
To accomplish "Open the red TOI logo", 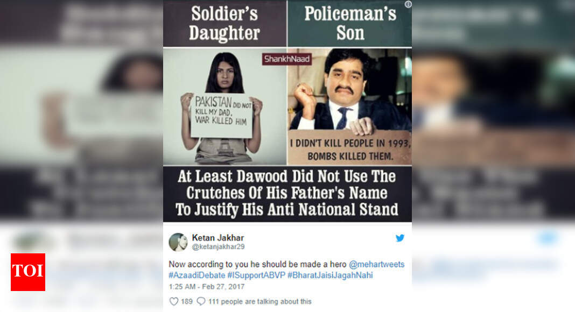I will pos(28,272).
